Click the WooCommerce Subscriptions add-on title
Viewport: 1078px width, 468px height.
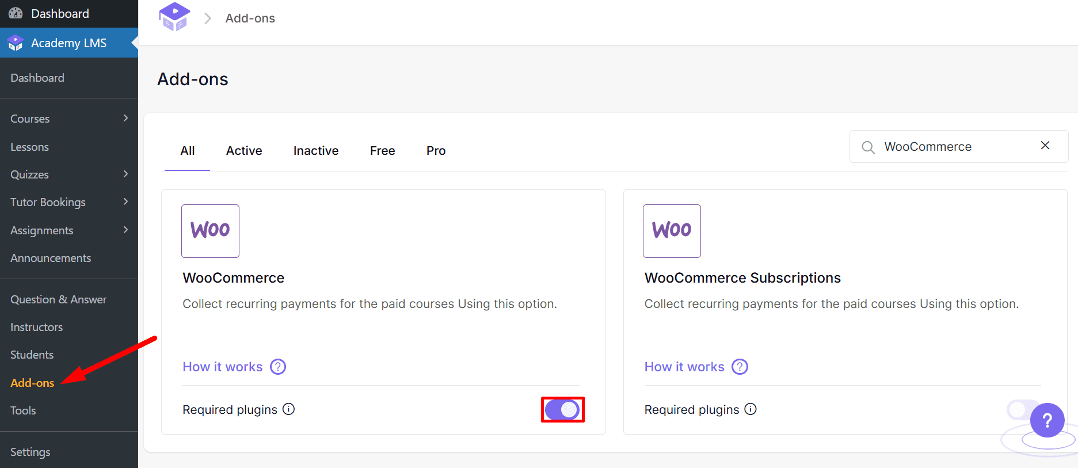tap(742, 278)
